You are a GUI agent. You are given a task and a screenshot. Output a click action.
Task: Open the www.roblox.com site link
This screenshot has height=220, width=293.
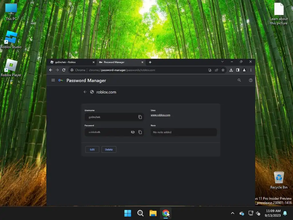pyautogui.click(x=160, y=115)
